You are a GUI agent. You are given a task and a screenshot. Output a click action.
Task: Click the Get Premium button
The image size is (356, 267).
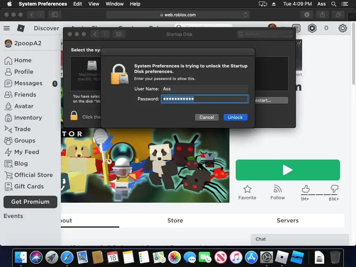tap(31, 202)
